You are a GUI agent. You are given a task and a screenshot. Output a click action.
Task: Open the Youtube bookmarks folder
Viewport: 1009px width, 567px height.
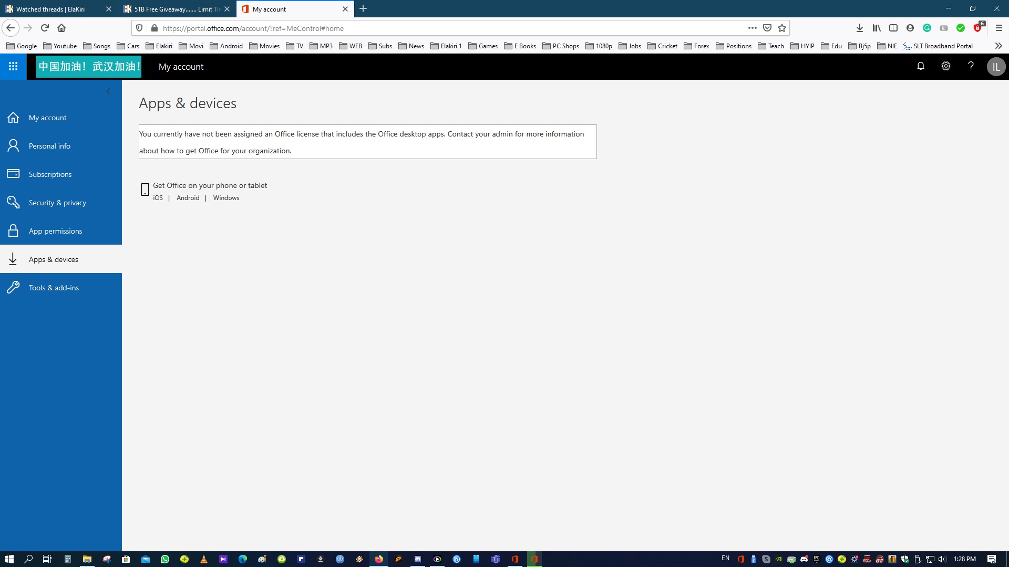tap(60, 46)
